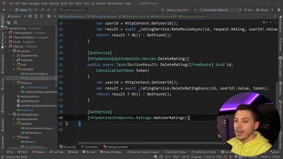Click the CRLF line separator status item
The image size is (283, 159).
click(x=176, y=157)
